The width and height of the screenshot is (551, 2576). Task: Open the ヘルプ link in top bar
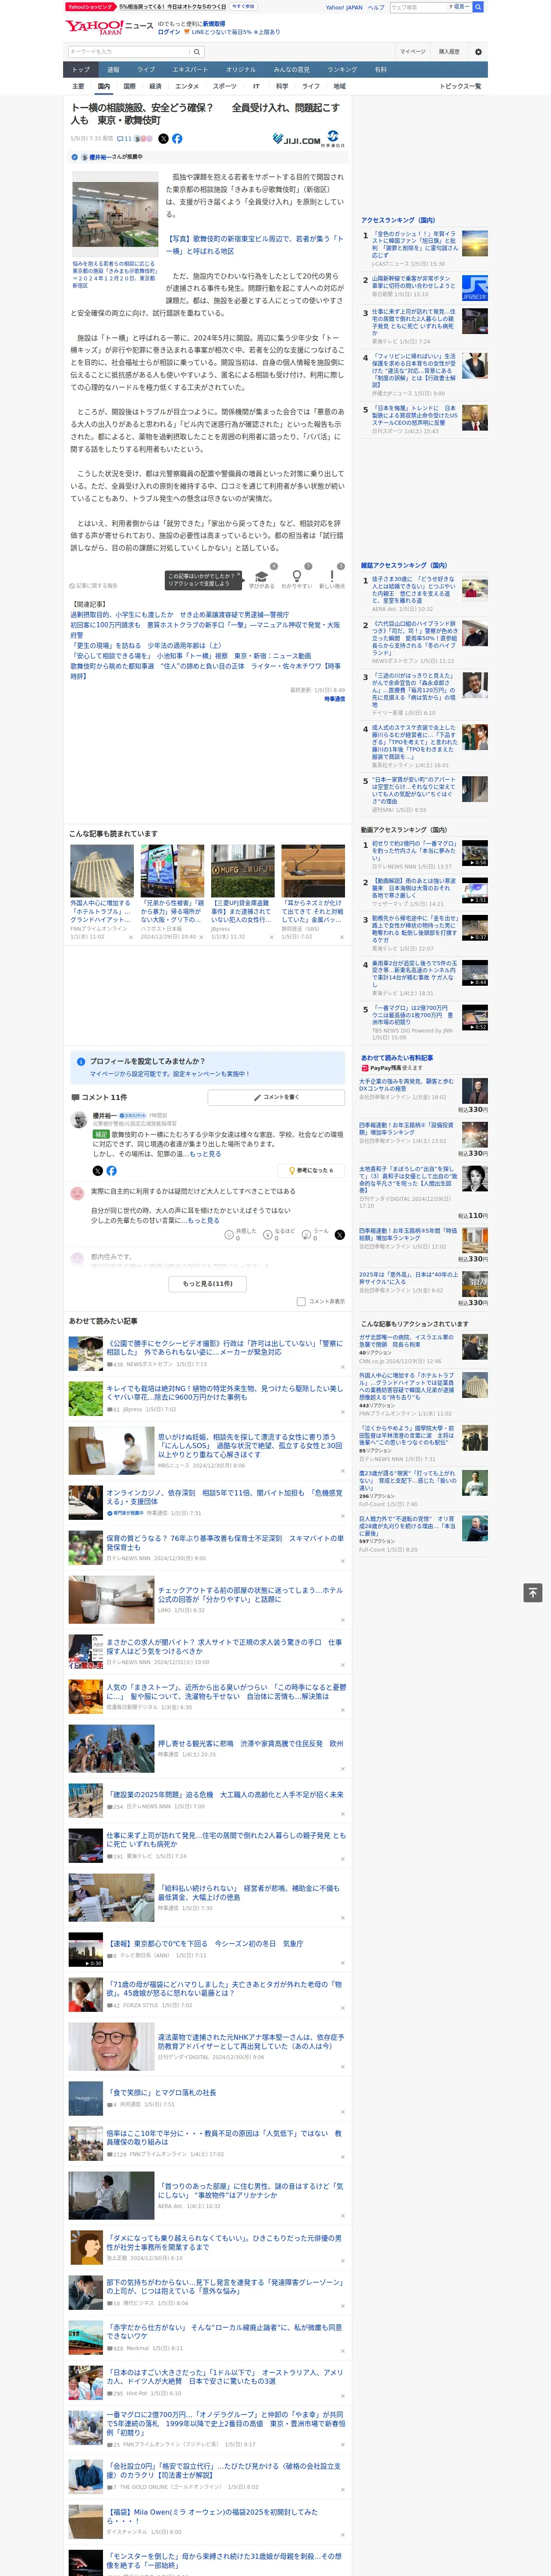click(376, 7)
